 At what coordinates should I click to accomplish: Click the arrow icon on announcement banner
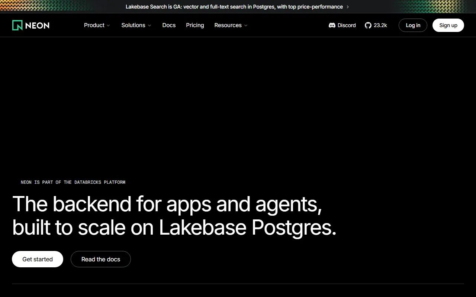348,7
